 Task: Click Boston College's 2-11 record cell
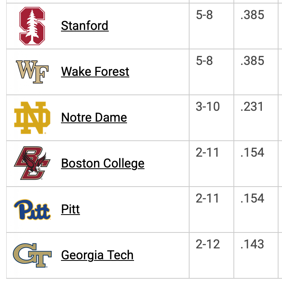[207, 153]
